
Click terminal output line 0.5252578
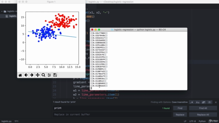click(99, 55)
